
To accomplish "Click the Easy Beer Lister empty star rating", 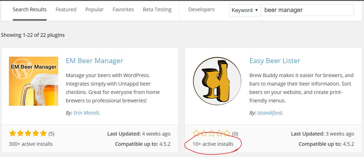I will tap(212, 133).
